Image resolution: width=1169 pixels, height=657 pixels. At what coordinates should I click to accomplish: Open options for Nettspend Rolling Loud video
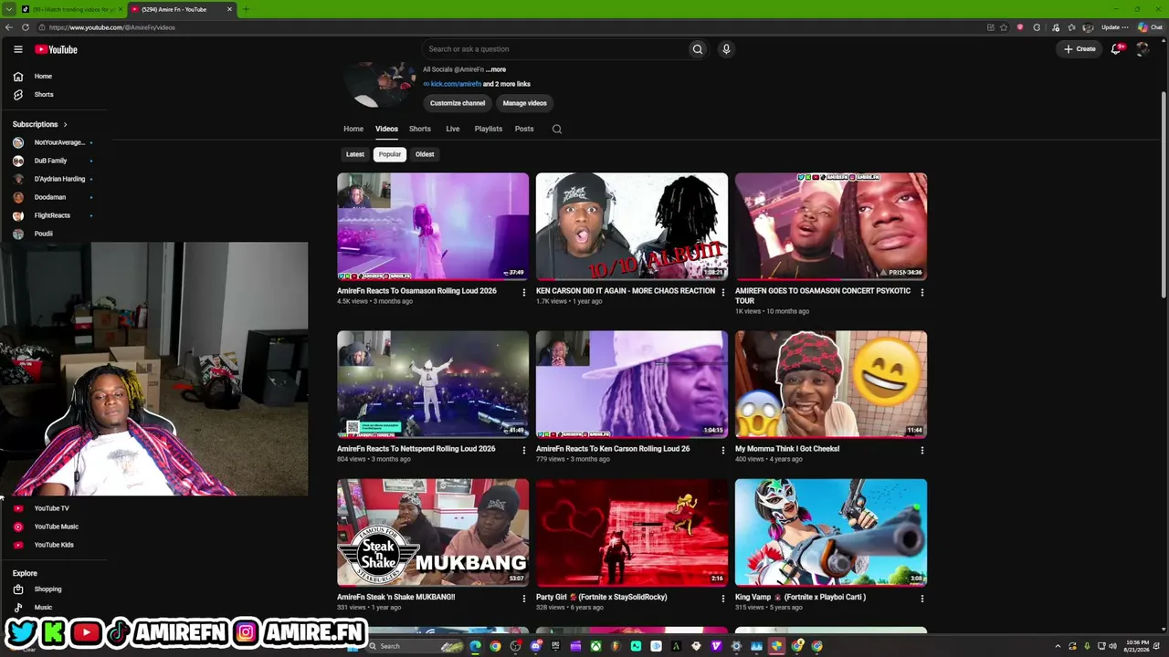[524, 451]
